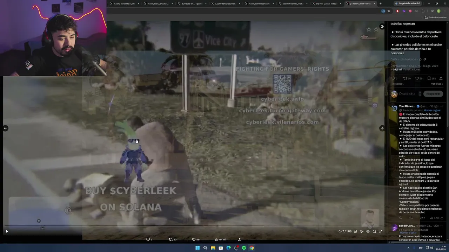The height and width of the screenshot is (252, 449).
Task: Open File Explorer from taskbar
Action: click(213, 248)
